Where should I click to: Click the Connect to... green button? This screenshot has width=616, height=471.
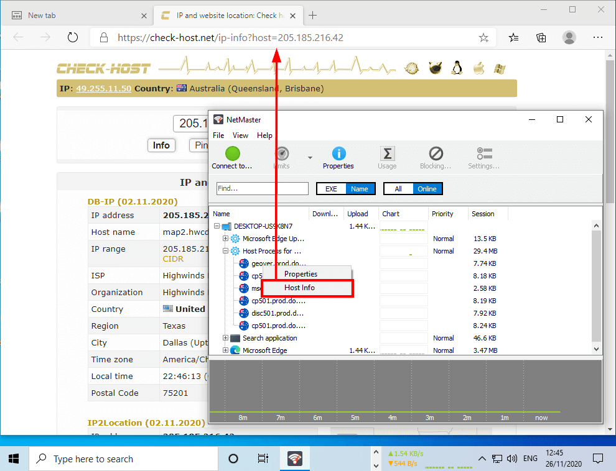[232, 154]
